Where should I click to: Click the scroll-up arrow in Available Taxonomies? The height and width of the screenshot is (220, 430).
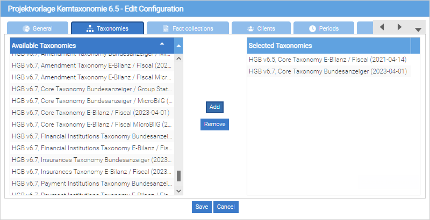coord(179,46)
